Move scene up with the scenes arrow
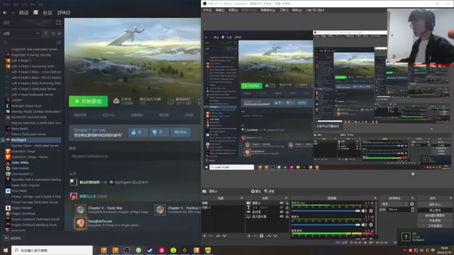Viewport: 454px width, 255px height. 218,236
